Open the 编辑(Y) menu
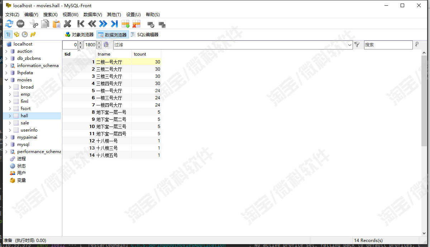This screenshot has width=430, height=247. 31,14
